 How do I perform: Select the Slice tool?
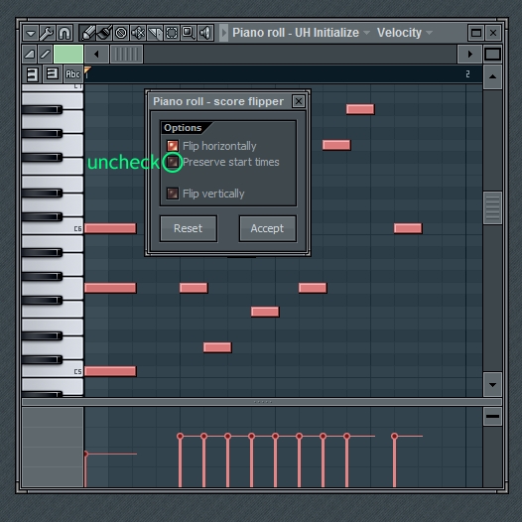[x=155, y=33]
